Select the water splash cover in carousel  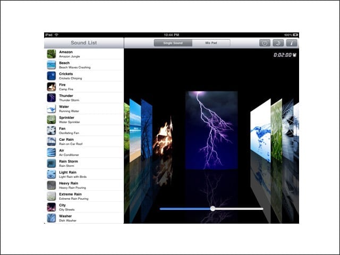click(261, 131)
